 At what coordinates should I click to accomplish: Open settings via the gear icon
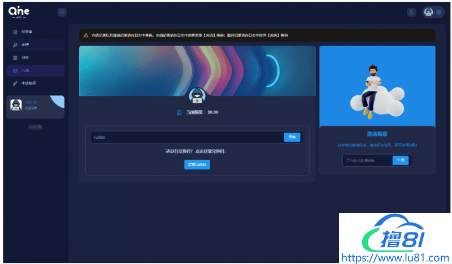click(x=438, y=12)
